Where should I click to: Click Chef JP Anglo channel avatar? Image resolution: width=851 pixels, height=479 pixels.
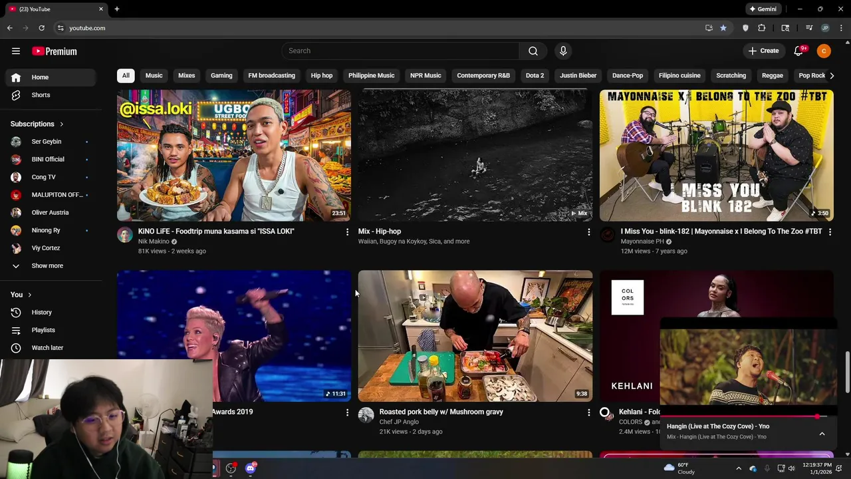tap(366, 415)
